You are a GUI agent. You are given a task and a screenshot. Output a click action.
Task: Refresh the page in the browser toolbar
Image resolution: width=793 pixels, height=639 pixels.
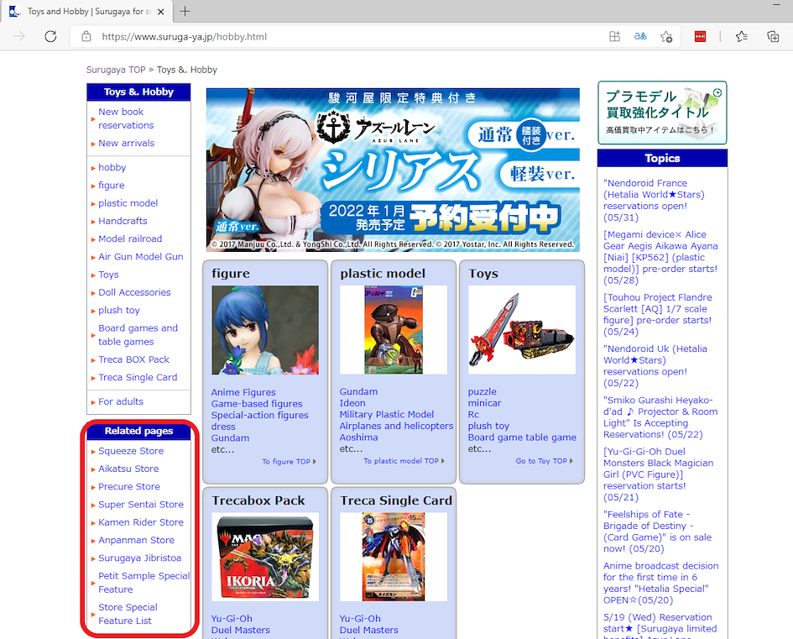point(50,36)
